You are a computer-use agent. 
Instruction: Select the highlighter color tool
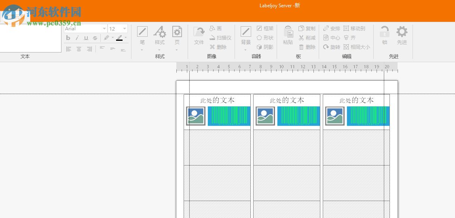coord(106,38)
